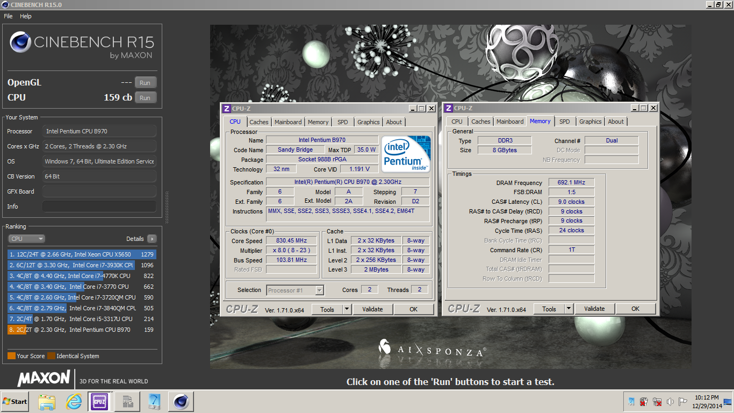Click the Cinebench icon in main title bar

click(5, 4)
